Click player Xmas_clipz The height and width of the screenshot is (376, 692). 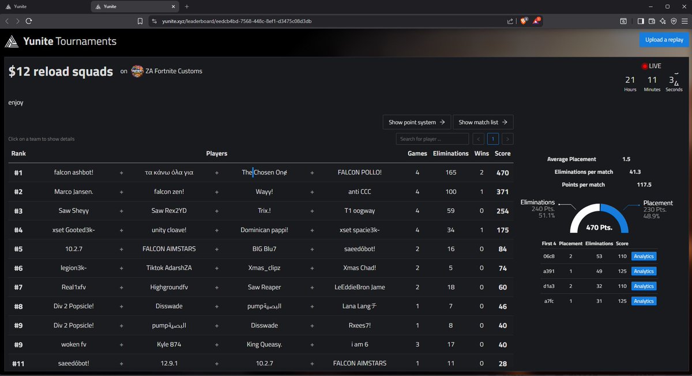tap(265, 268)
